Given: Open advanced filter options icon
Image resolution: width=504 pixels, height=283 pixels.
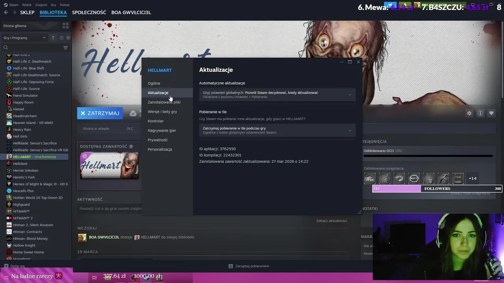Looking at the screenshot, I should click(x=65, y=48).
